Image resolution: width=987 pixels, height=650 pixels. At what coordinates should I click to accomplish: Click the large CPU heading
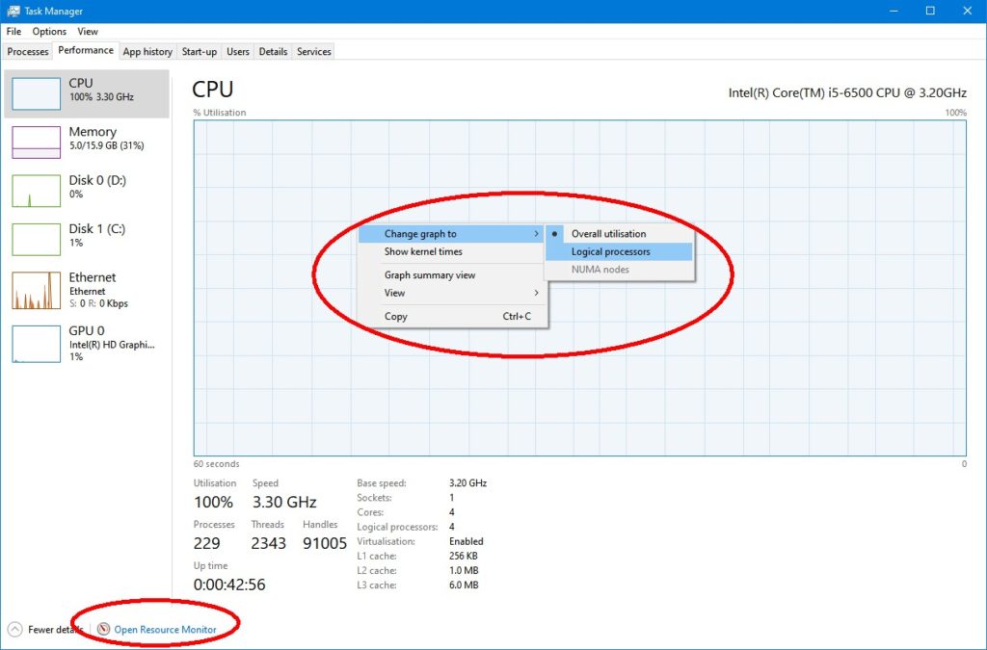tap(213, 90)
